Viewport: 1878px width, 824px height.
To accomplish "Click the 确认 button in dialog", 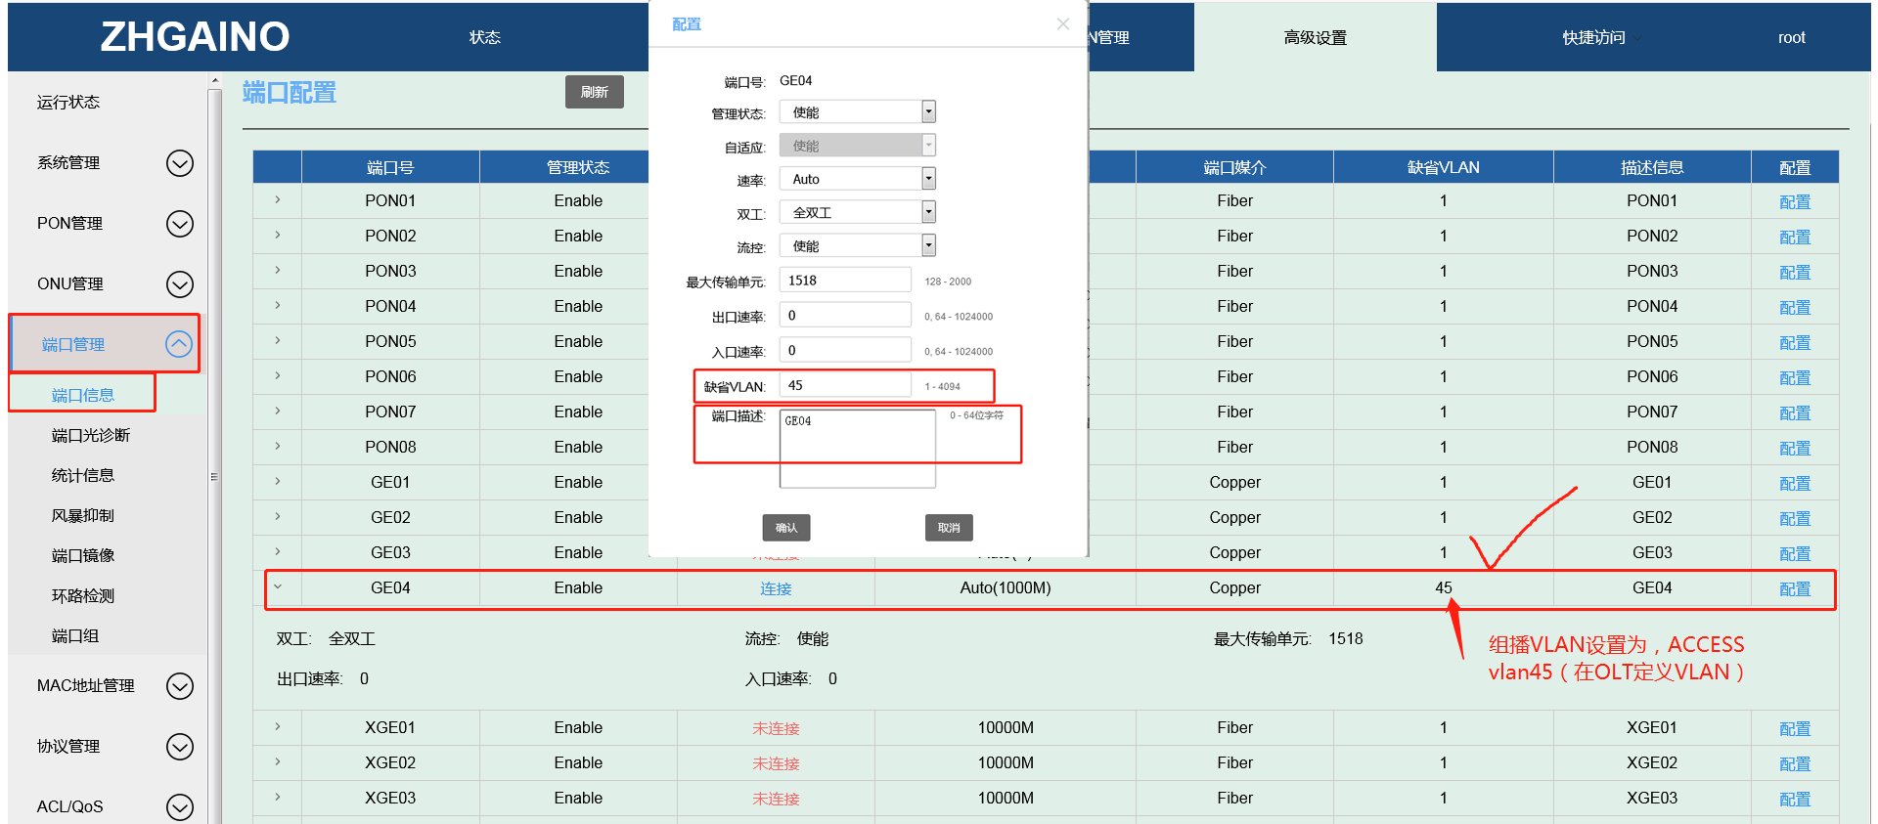I will 785,528.
